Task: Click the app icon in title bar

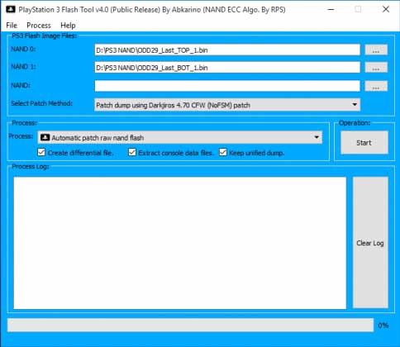Action: 11,9
